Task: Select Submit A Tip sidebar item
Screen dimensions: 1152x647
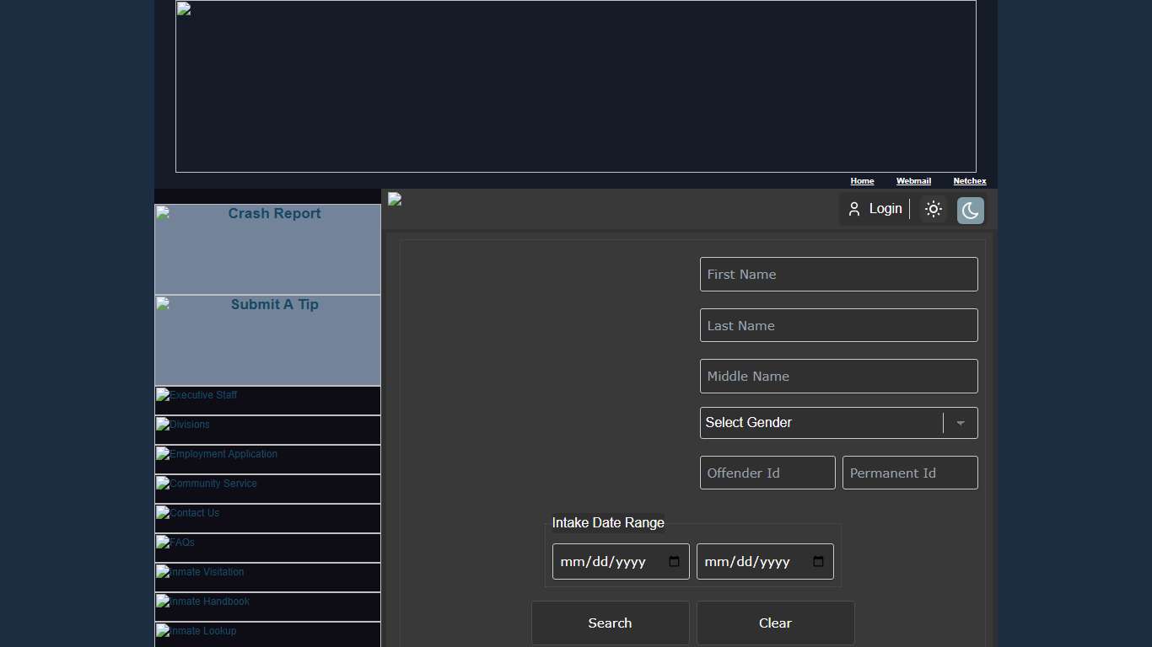Action: [x=268, y=340]
